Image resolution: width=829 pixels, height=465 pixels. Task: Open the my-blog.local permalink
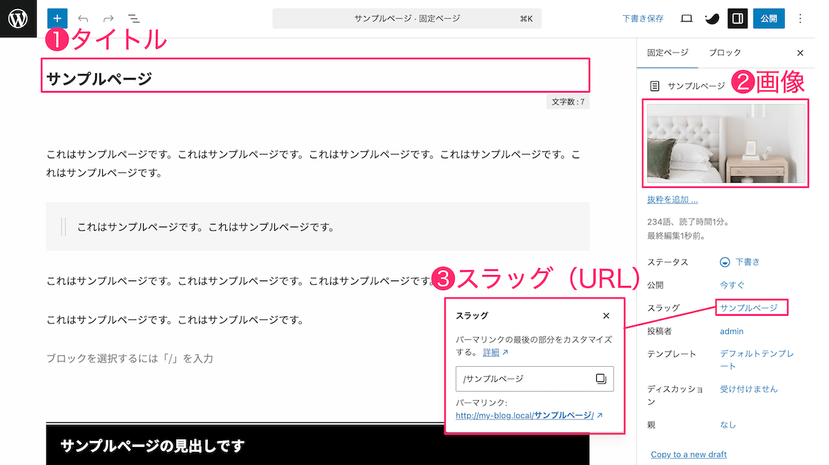[524, 415]
